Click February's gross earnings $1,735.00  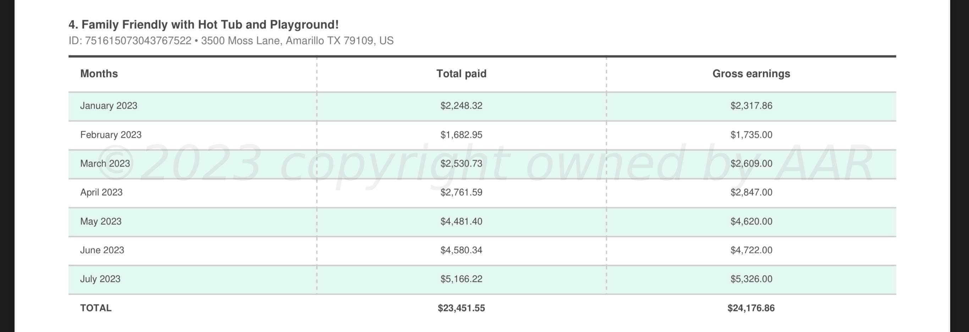tap(751, 135)
